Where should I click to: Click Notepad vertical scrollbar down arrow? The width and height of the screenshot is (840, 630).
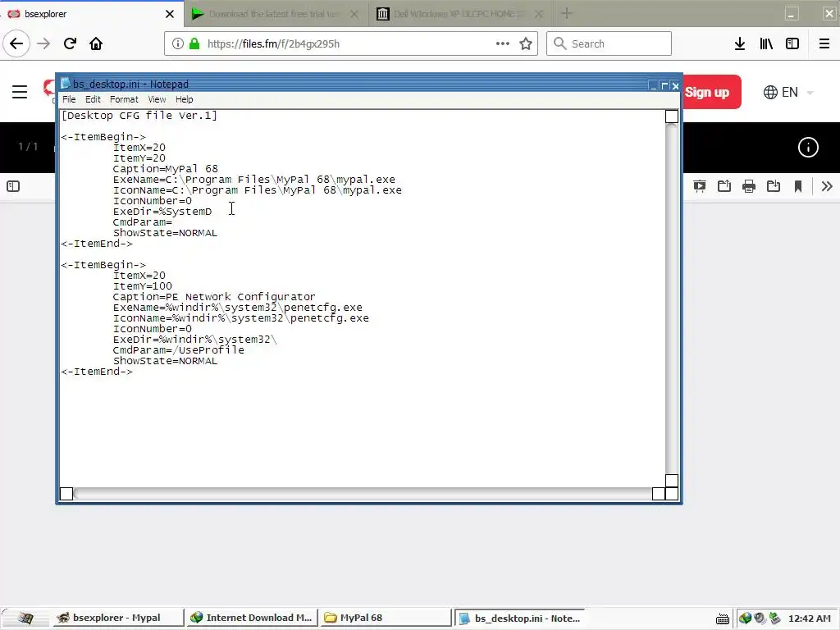tap(671, 480)
